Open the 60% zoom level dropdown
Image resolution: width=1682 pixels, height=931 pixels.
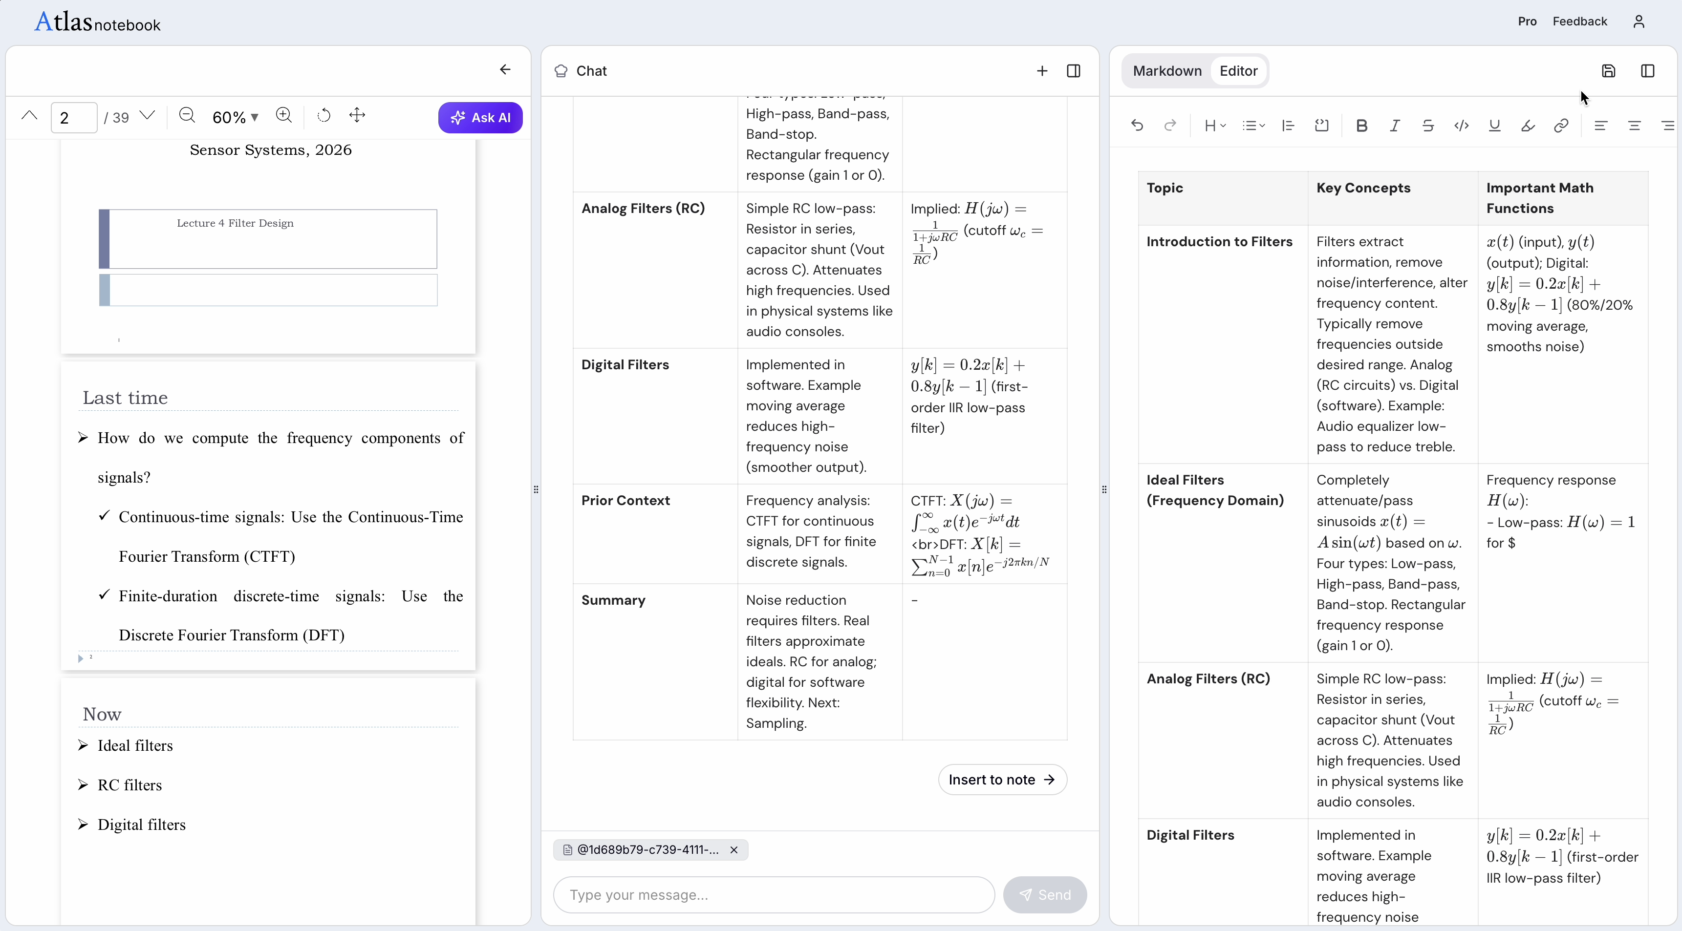click(236, 118)
